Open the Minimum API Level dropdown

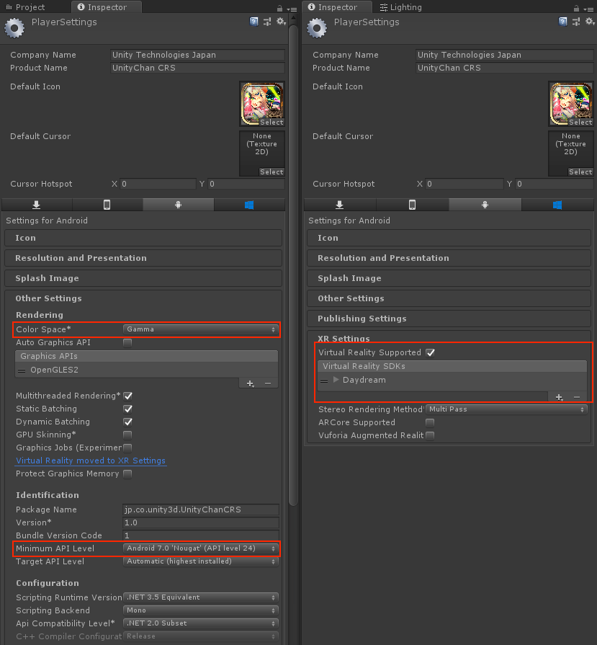click(201, 548)
